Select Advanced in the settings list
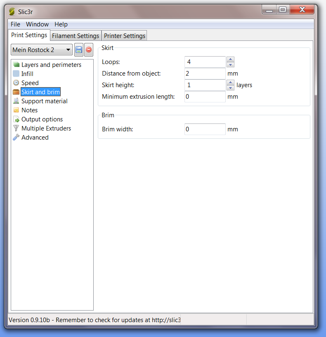Image resolution: width=326 pixels, height=337 pixels. coord(35,138)
